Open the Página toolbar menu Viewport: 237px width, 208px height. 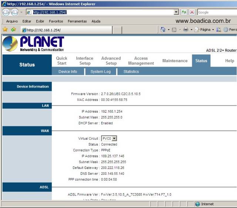coord(204,30)
